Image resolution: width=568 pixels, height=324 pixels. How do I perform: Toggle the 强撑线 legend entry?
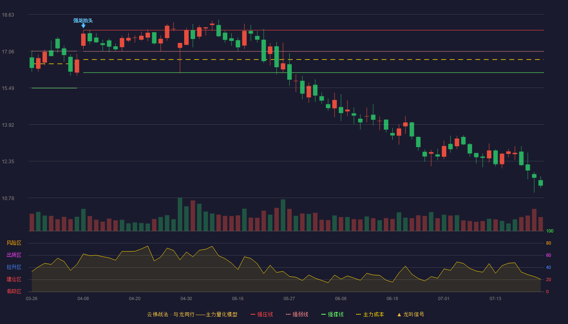pos(332,314)
